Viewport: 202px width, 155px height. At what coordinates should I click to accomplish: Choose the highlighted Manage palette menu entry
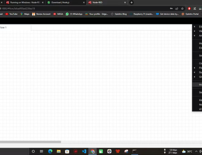click(x=199, y=84)
